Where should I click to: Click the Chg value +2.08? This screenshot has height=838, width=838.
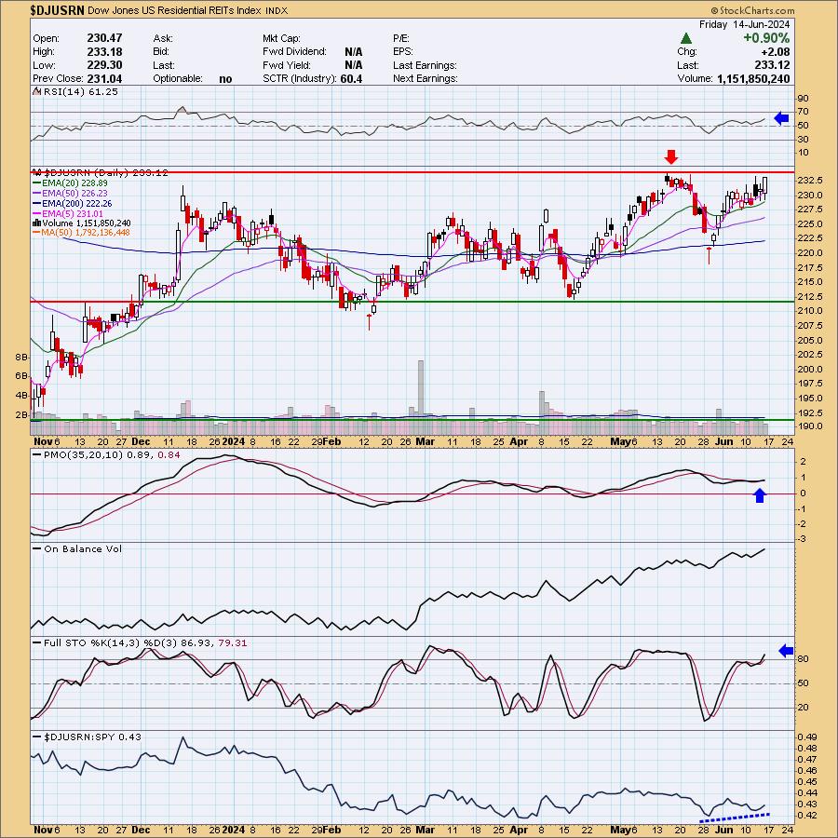(x=775, y=52)
